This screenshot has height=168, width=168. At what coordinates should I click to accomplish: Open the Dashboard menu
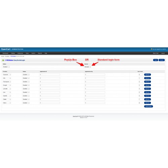click(5, 53)
